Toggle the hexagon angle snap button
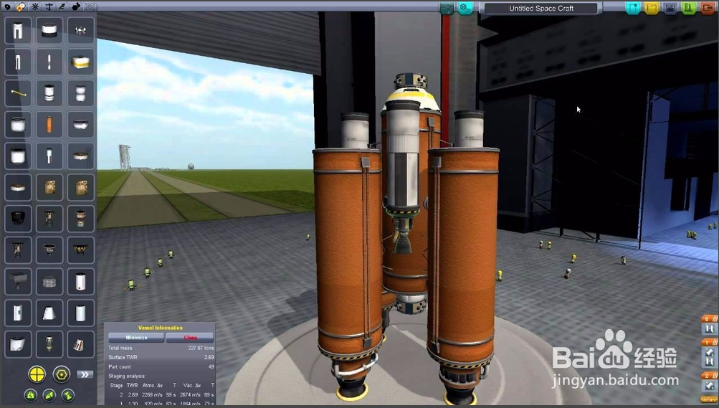This screenshot has height=408, width=719. (x=62, y=374)
